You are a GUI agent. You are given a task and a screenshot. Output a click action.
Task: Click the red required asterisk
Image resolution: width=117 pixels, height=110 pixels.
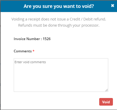pyautogui.click(x=34, y=51)
